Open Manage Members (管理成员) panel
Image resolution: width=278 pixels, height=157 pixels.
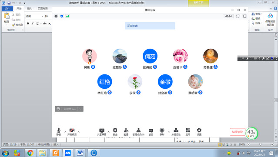coord(138,132)
